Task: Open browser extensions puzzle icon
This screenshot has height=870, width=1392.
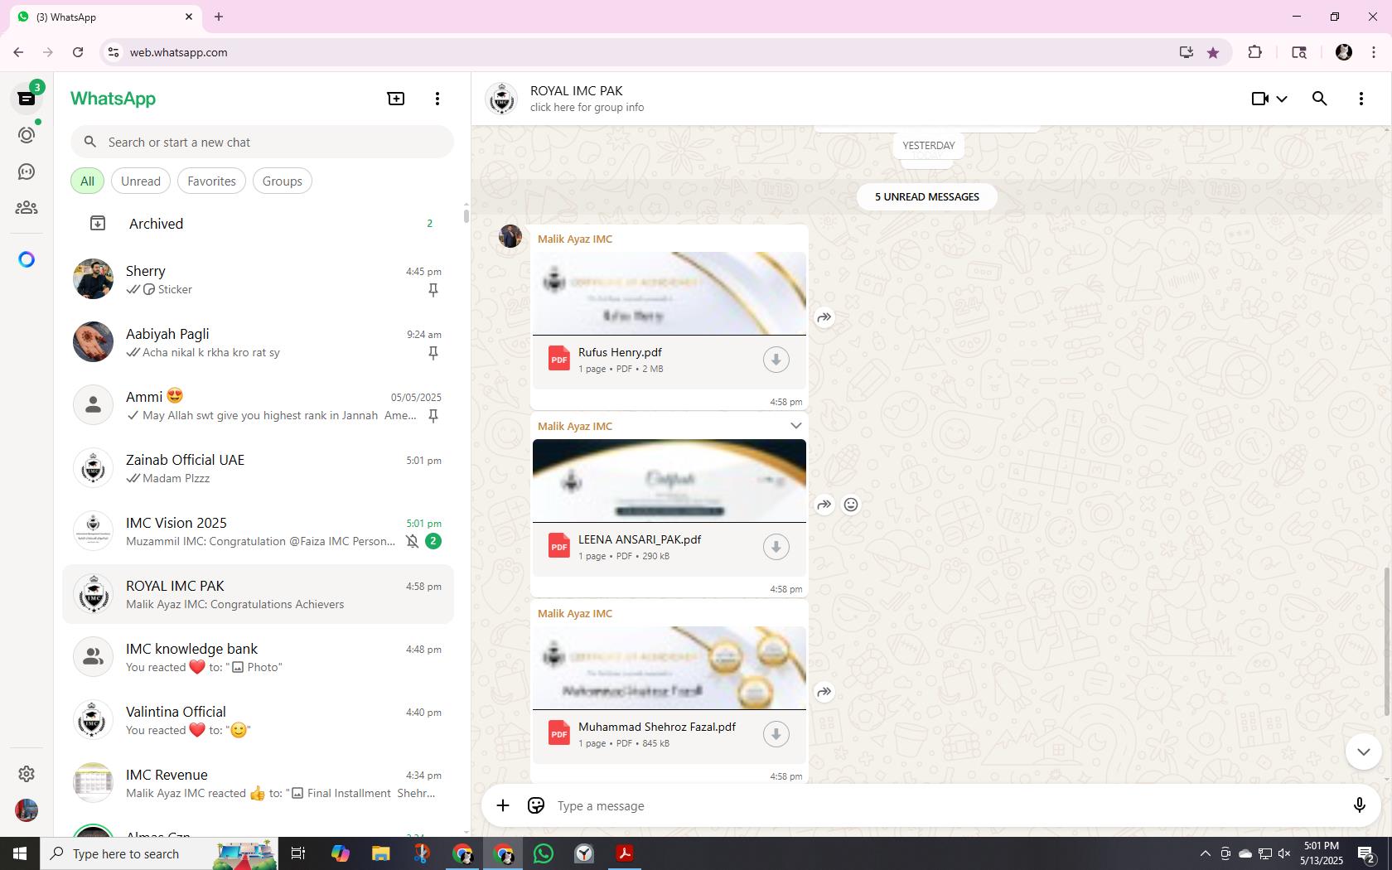Action: 1254,52
